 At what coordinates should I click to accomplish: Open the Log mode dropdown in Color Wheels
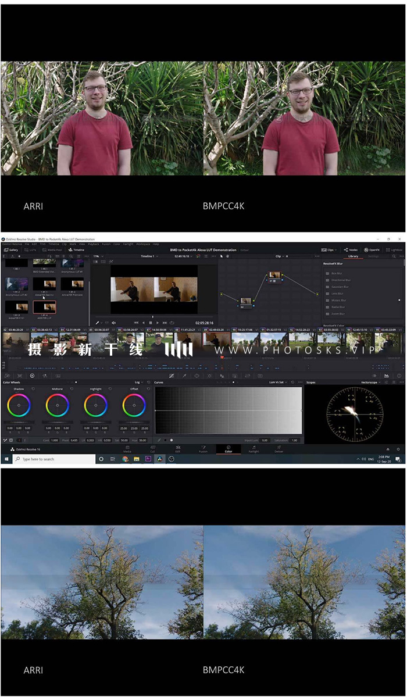(x=138, y=383)
